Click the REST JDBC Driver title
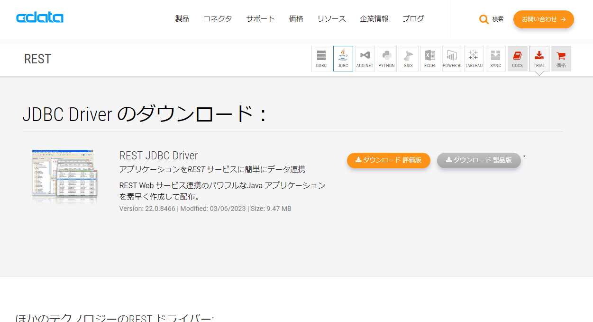Viewport: 593px width, 322px height. (158, 156)
